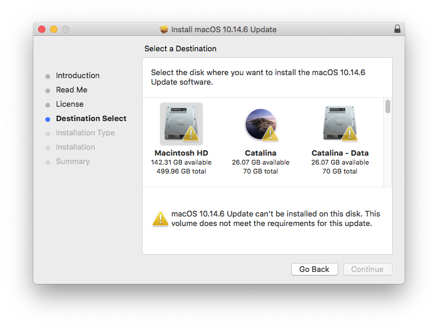Screen dimensions: 438x328
Task: Click the can't be installed warning message
Action: (x=276, y=219)
